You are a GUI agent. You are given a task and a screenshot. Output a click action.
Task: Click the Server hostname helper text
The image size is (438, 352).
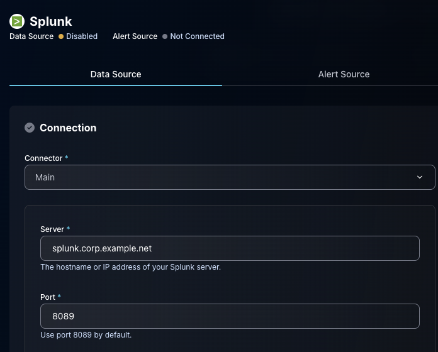tap(130, 267)
